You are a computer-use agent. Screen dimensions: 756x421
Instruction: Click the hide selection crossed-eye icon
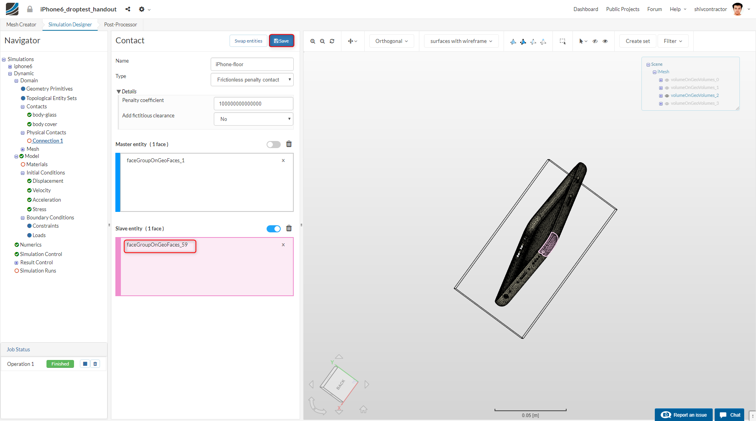pos(595,41)
